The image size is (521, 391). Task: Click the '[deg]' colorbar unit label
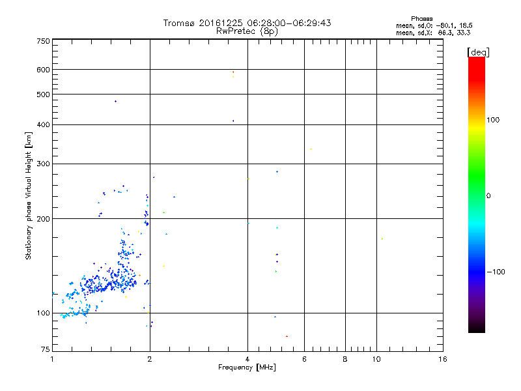pyautogui.click(x=478, y=52)
